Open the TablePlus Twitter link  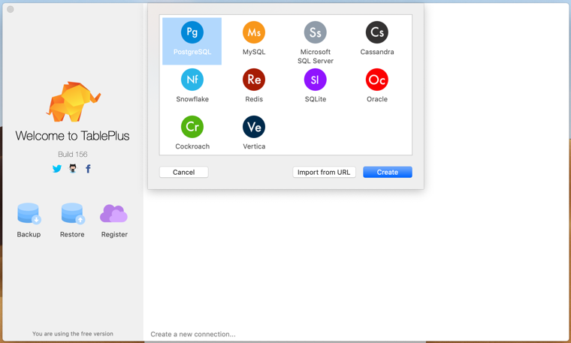(x=57, y=169)
